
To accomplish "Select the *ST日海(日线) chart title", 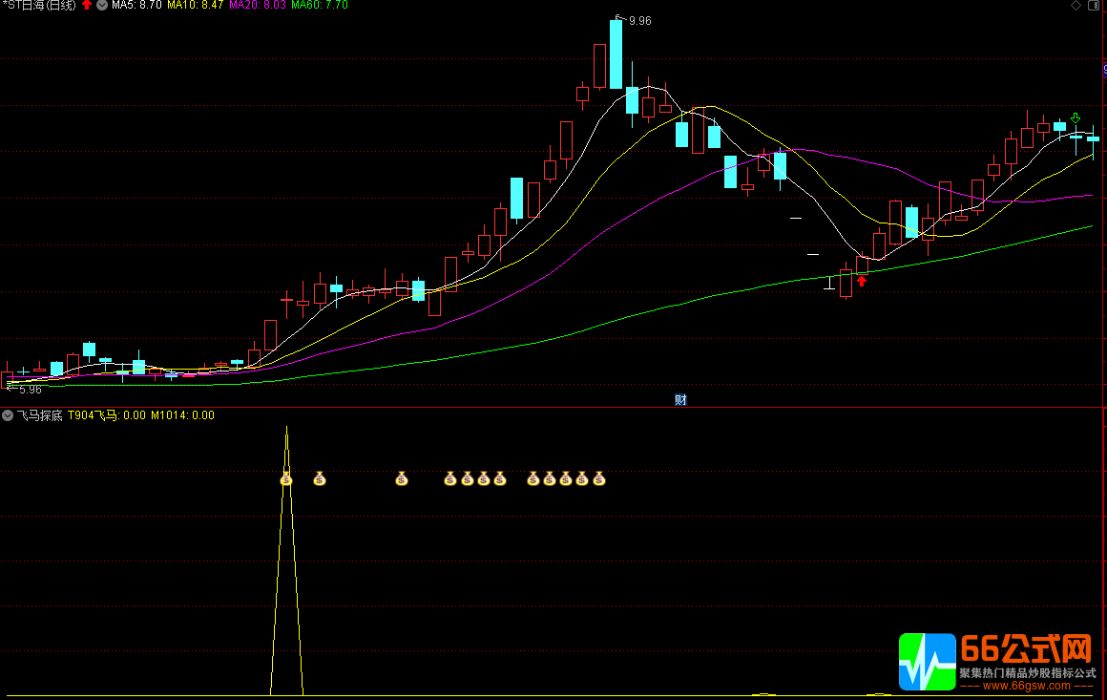I will point(38,5).
